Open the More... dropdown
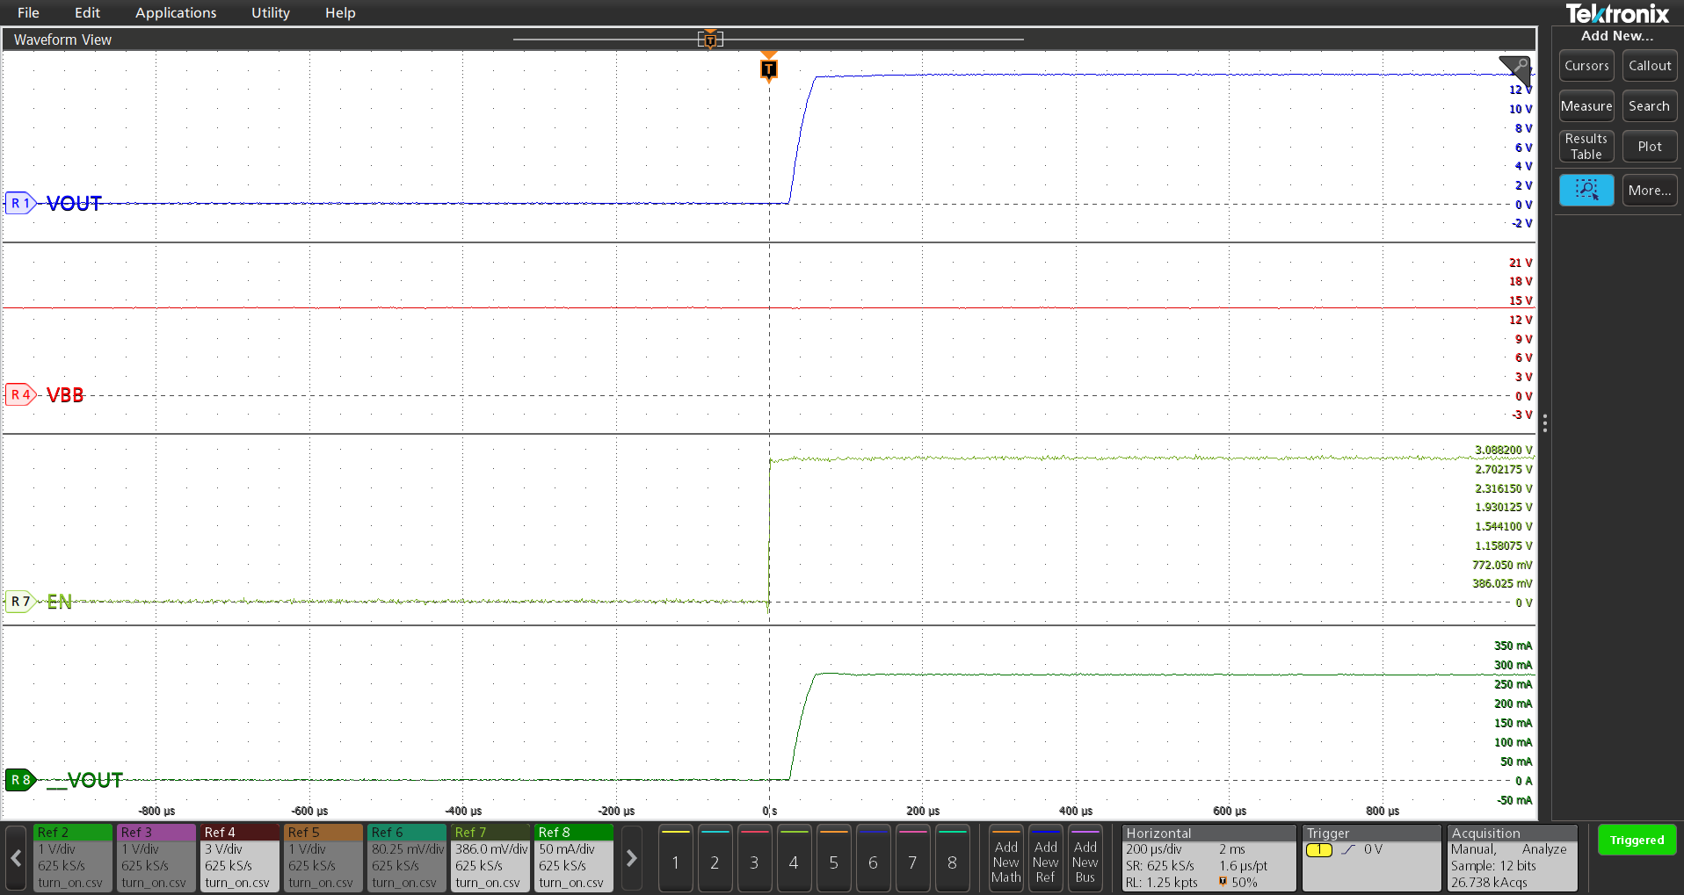Viewport: 1684px width, 895px height. (x=1649, y=190)
